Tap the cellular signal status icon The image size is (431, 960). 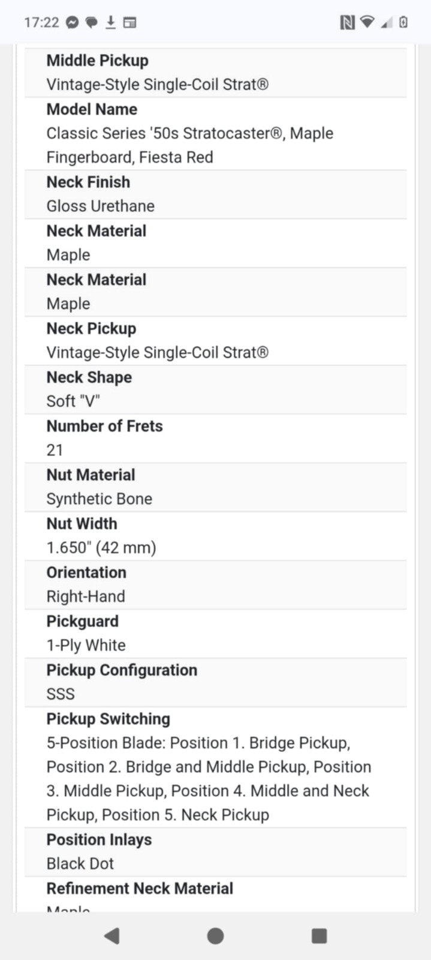click(x=387, y=23)
